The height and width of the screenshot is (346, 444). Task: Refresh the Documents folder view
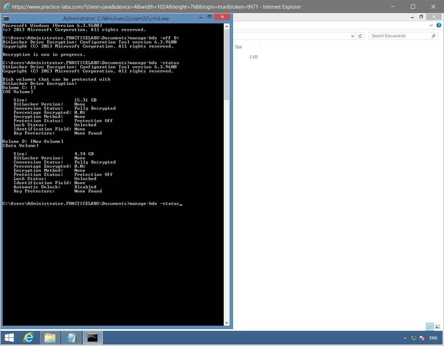click(x=360, y=36)
